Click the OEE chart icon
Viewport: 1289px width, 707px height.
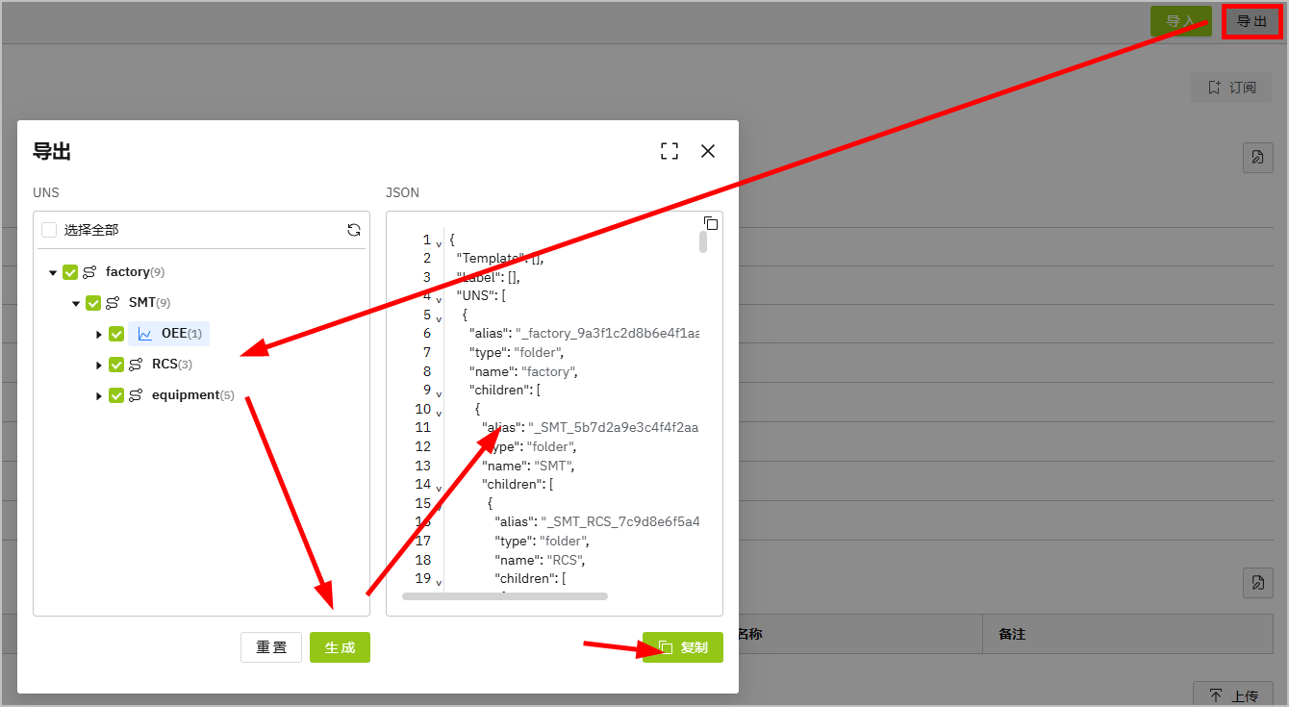pyautogui.click(x=145, y=334)
